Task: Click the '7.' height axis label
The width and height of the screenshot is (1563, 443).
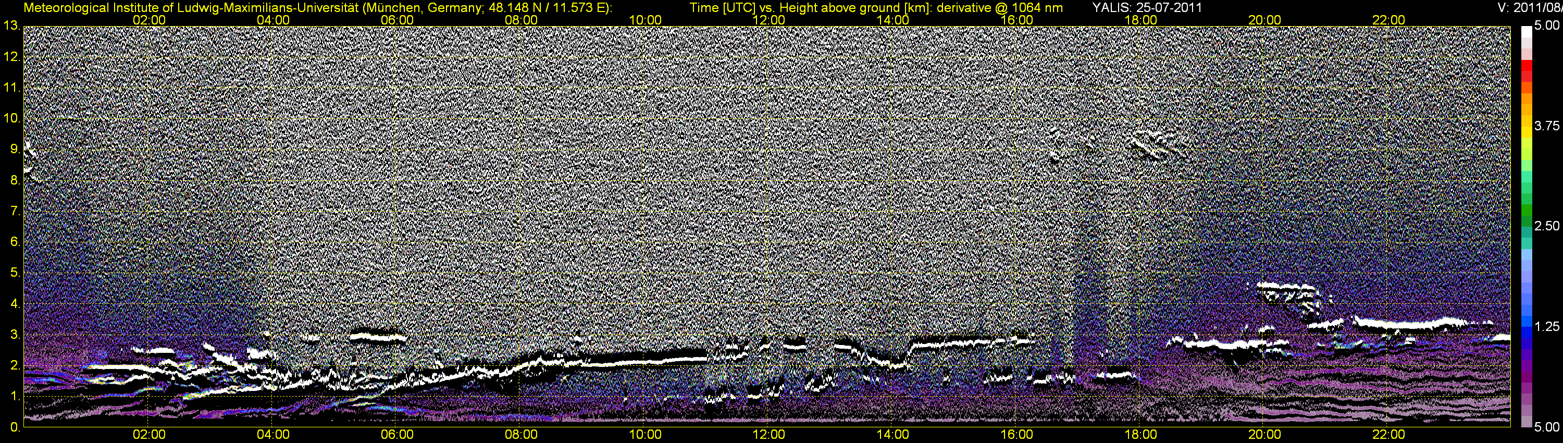Action: tap(15, 211)
